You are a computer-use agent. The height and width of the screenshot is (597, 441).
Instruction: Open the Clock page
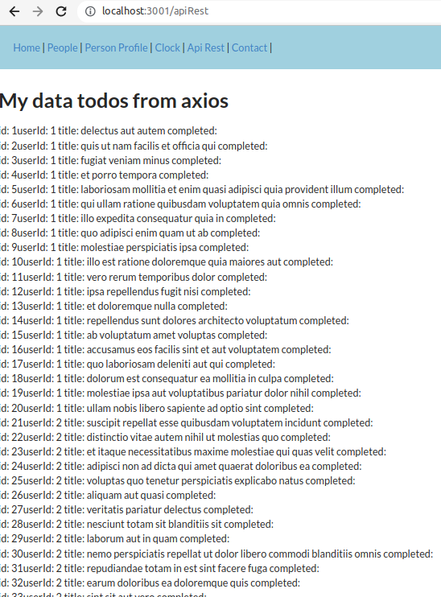click(167, 47)
